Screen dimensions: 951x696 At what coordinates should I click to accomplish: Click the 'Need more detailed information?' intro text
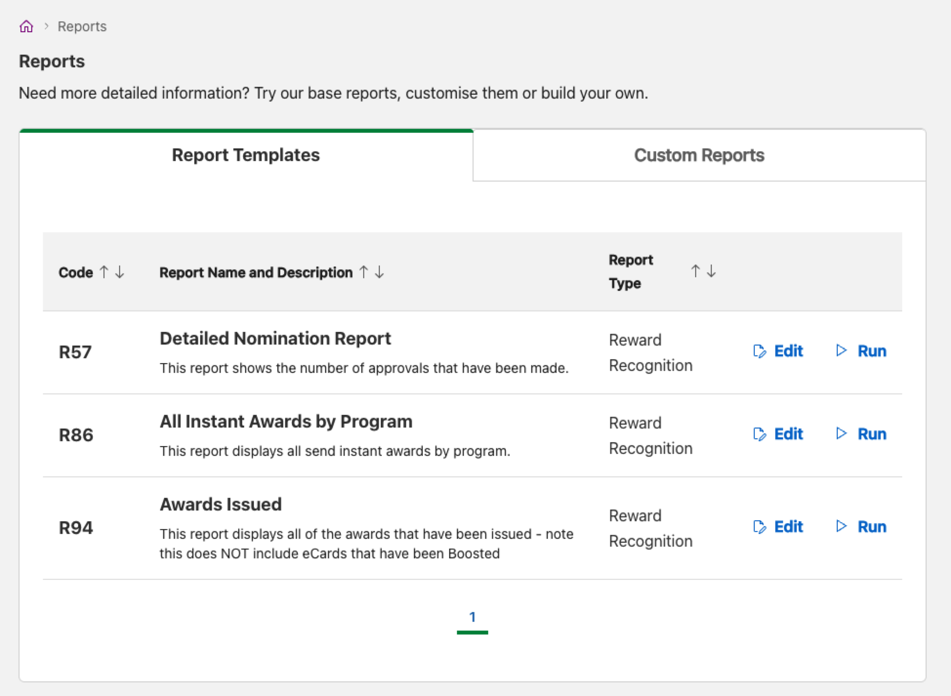pos(333,93)
